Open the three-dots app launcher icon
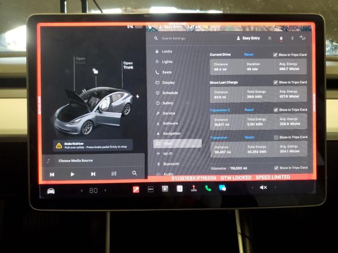The height and width of the screenshot is (253, 338). pos(151,189)
